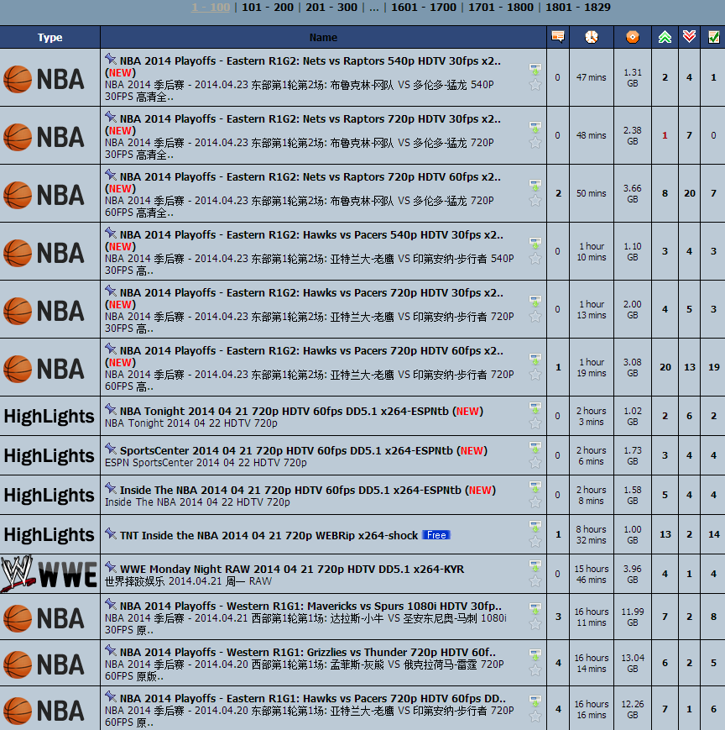Sticky pin icon on WWE Monday Night RAW
The height and width of the screenshot is (730, 725).
coord(111,567)
